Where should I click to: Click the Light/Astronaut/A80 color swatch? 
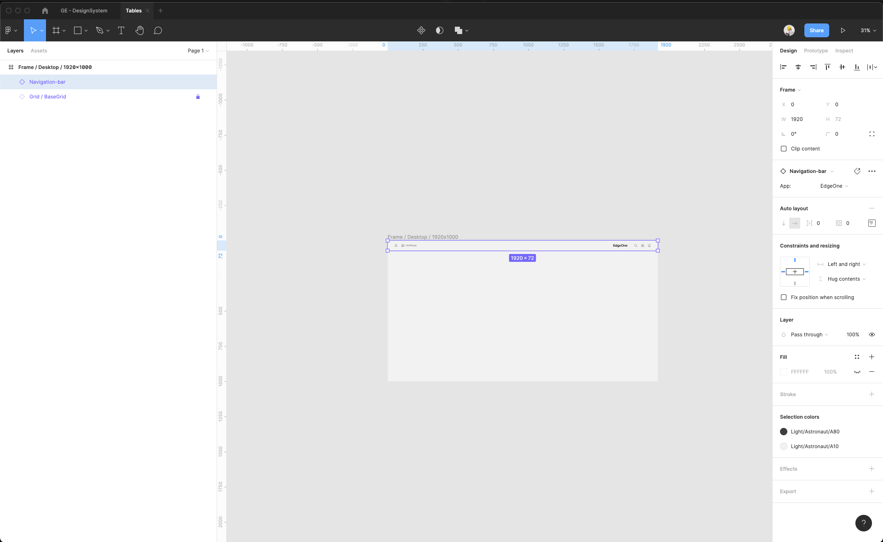click(x=784, y=432)
